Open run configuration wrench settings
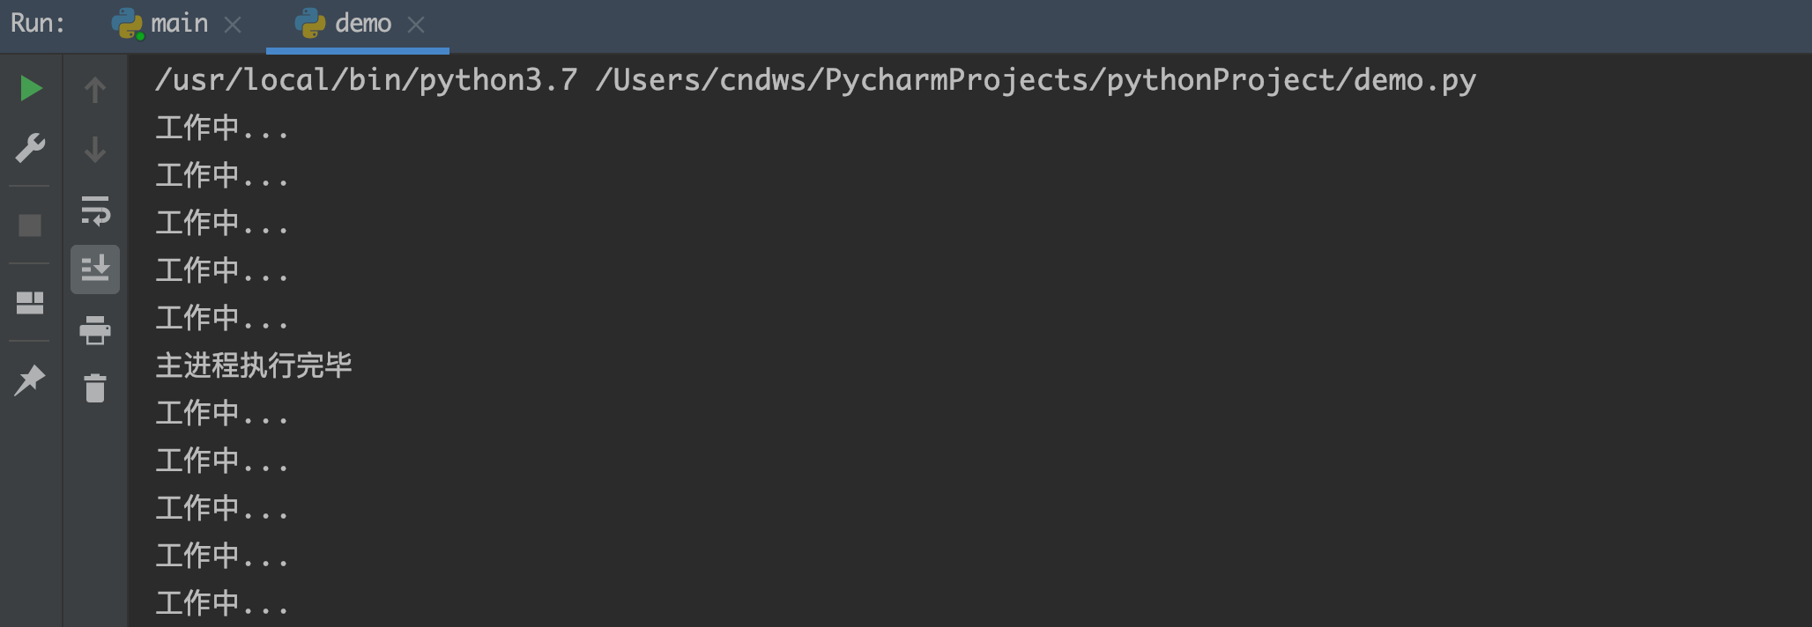Viewport: 1812px width, 627px height. coord(31,148)
